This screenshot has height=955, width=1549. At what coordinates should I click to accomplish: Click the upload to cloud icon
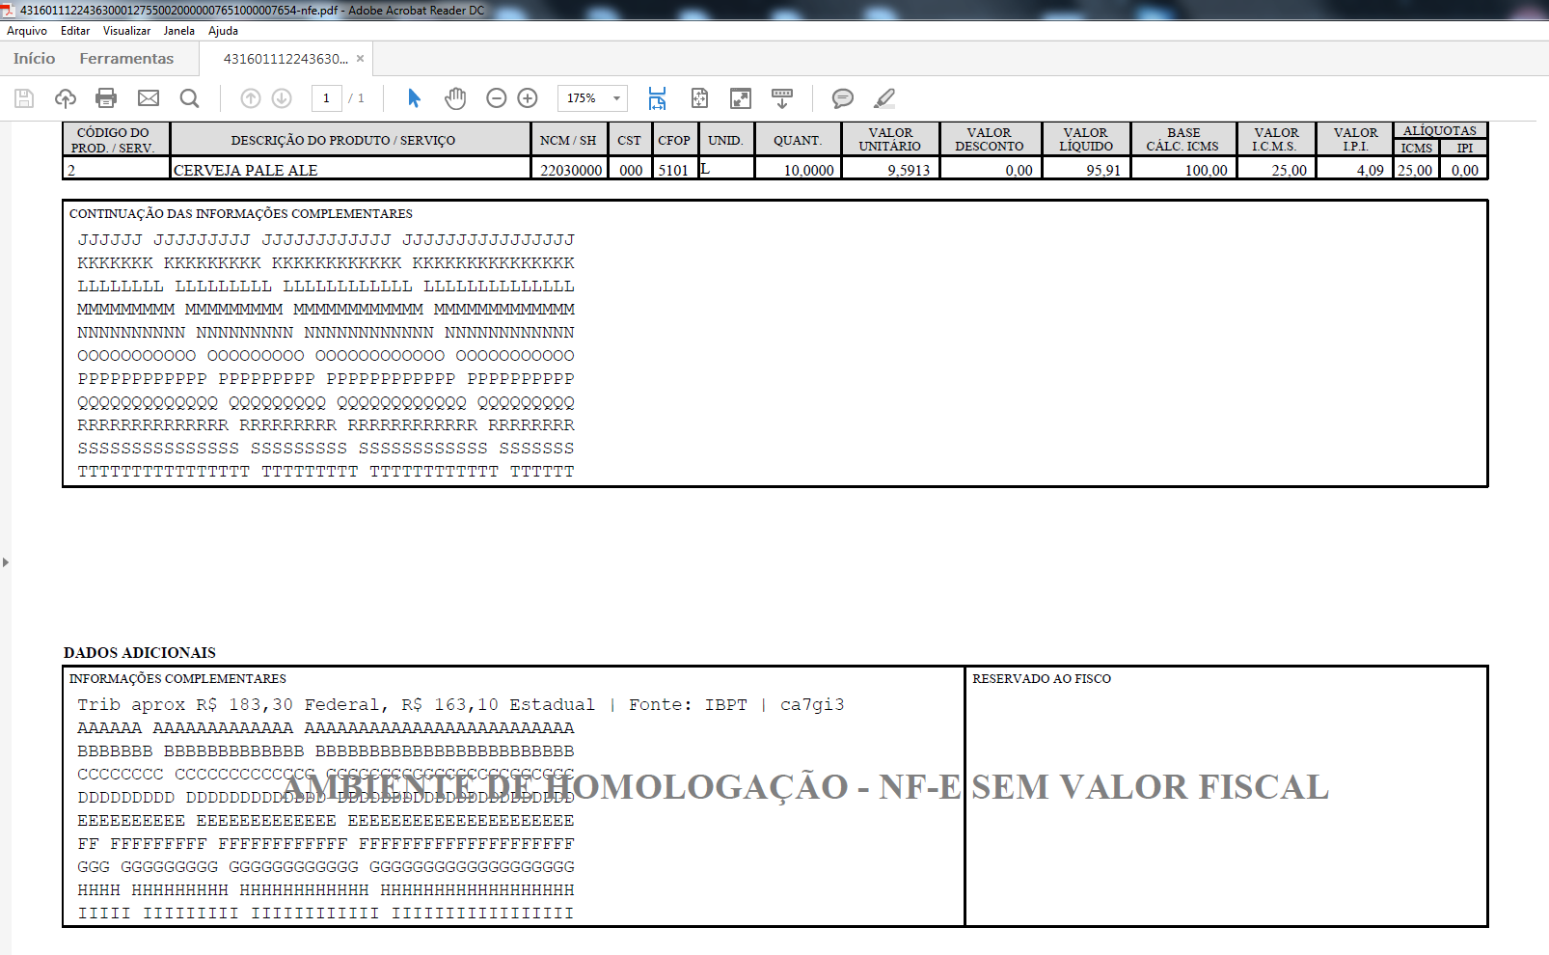(x=66, y=98)
